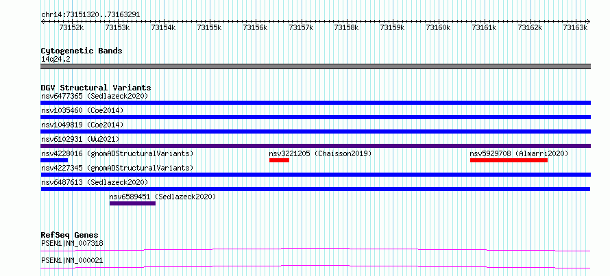Click the 73162k ruler position
This screenshot has height=276, width=610.
[530, 27]
